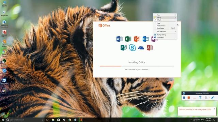Click the PowerPoint icon in the Office installer
Viewport: 218px width, 122px height.
(137, 39)
